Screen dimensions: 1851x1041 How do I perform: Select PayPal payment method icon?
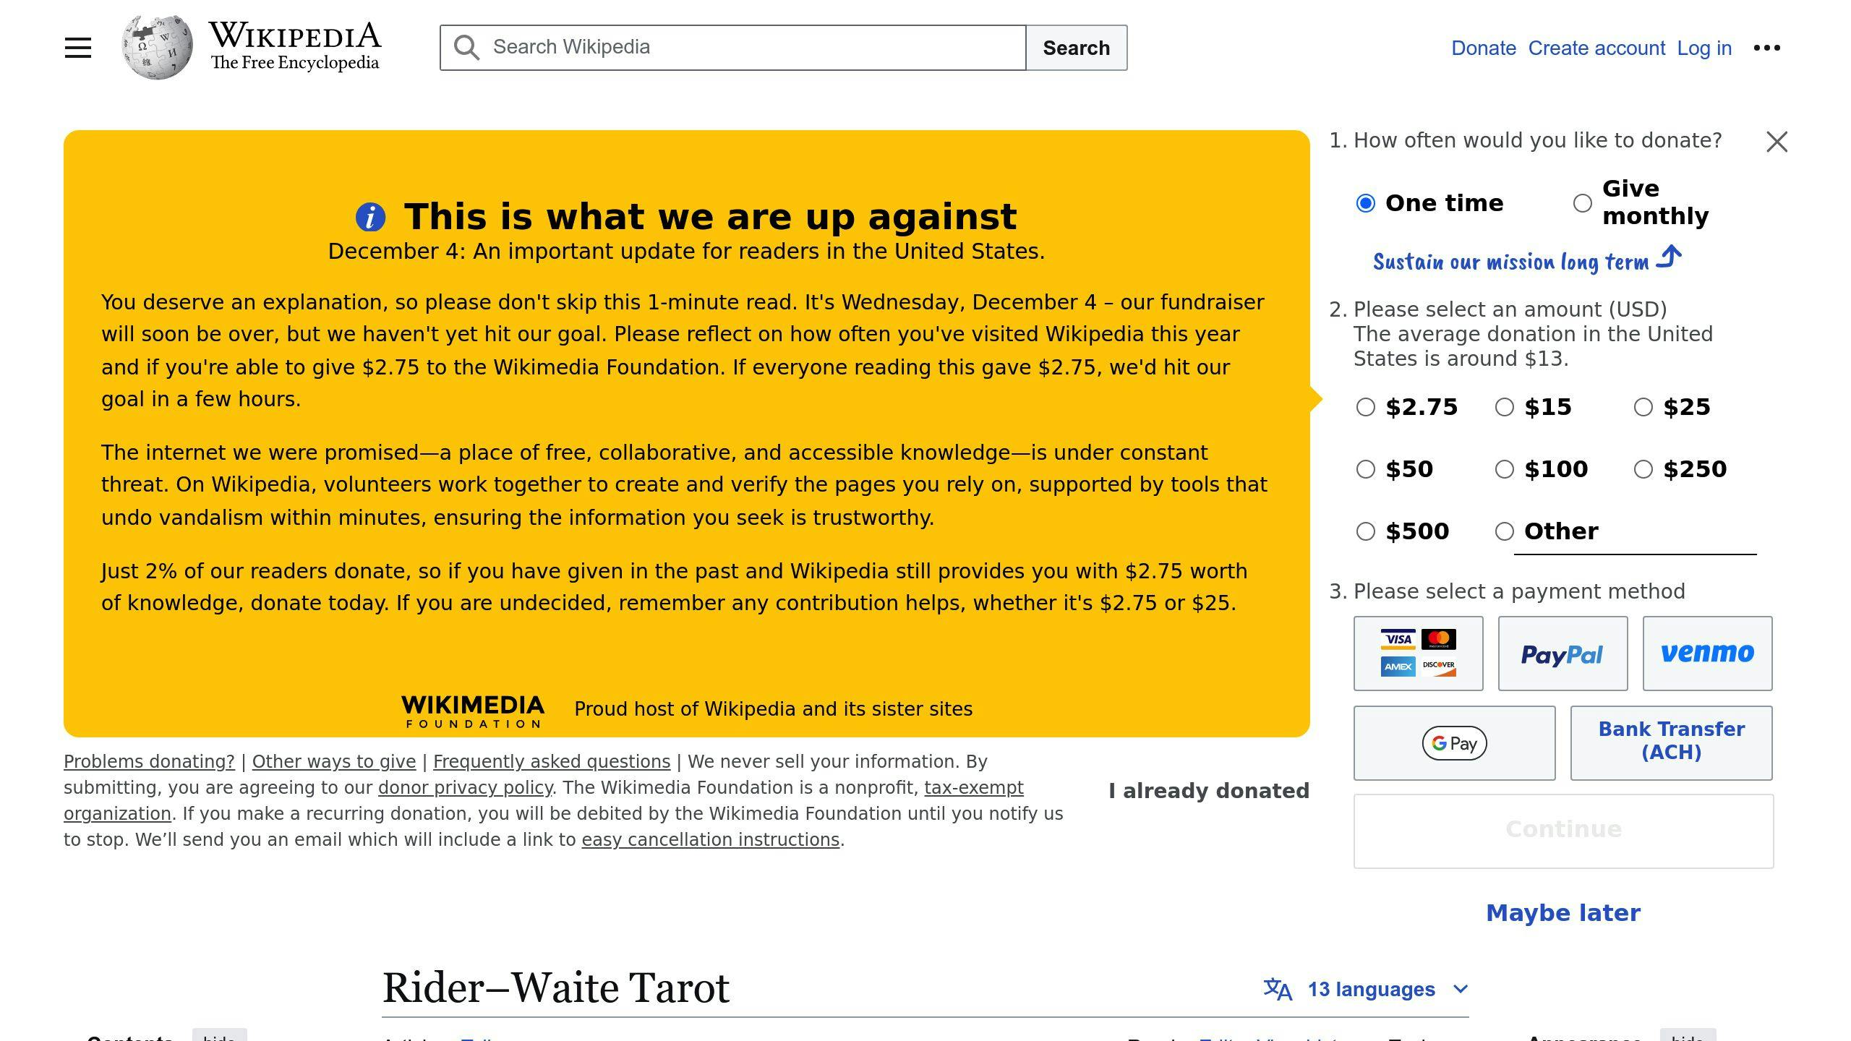(1563, 652)
